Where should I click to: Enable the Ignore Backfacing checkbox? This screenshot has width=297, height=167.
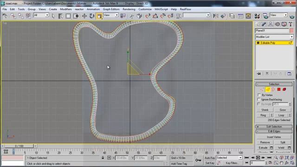click(x=259, y=99)
